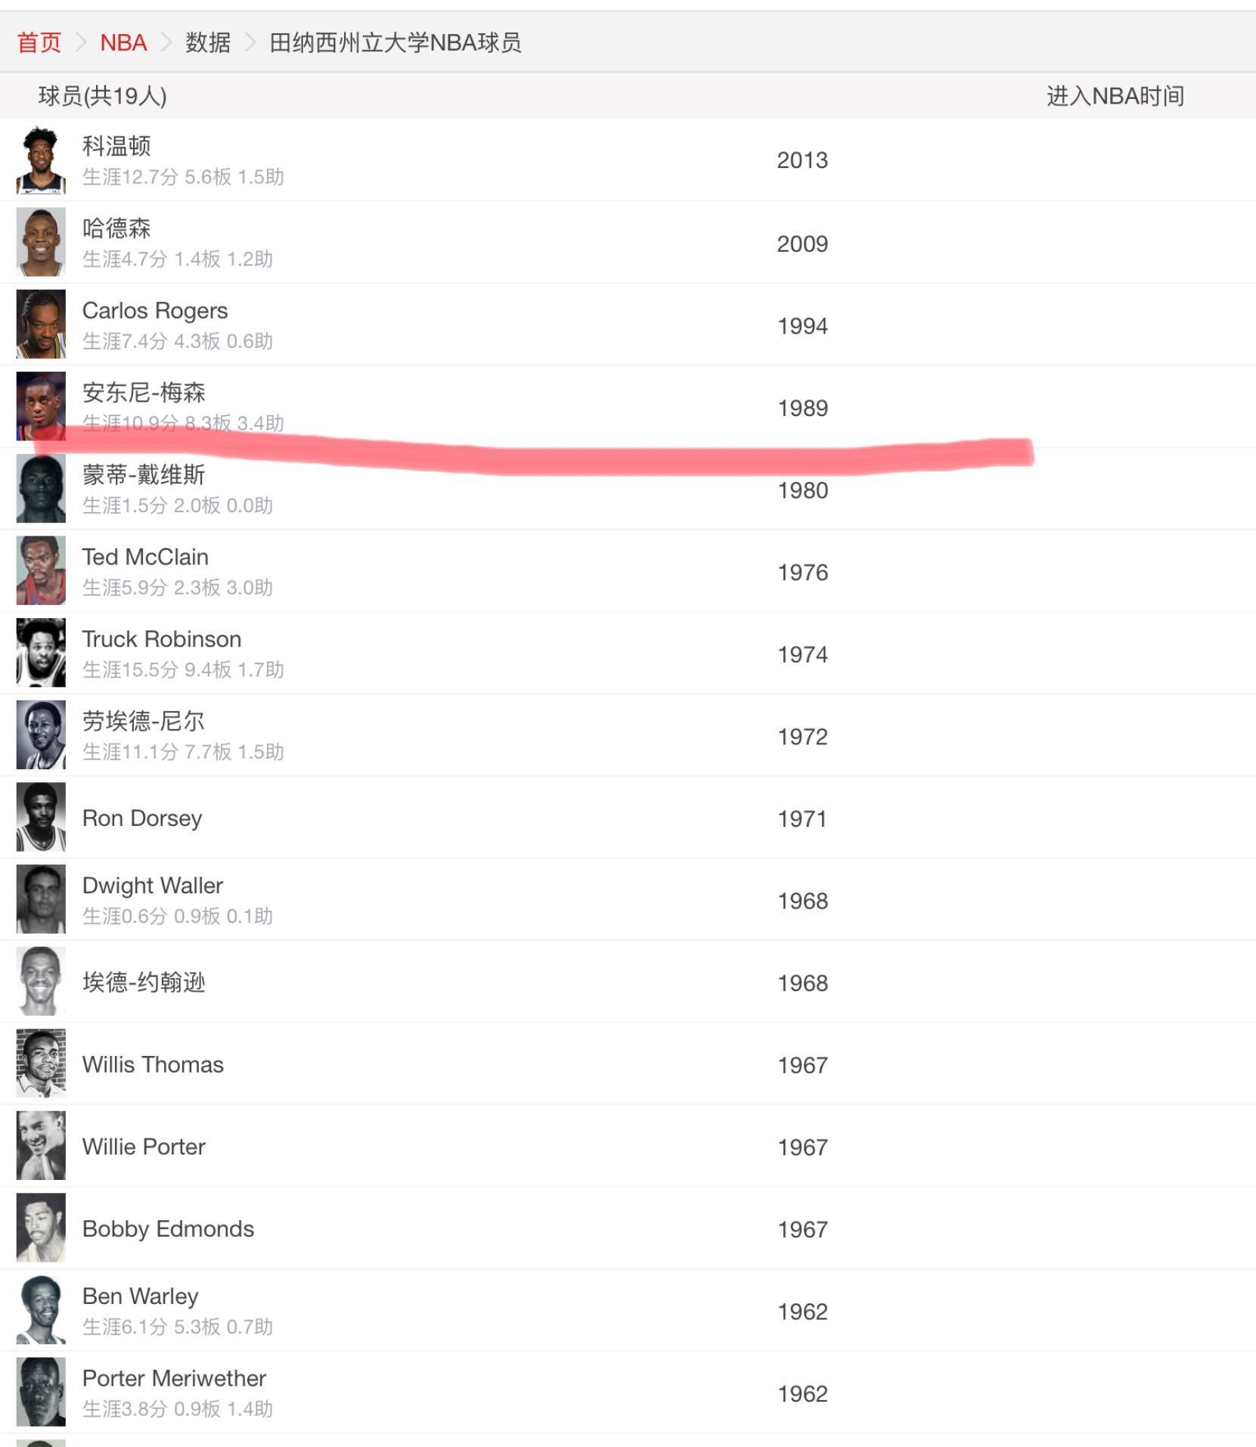
Task: Select 埃德-约翰逊 player name
Action: point(144,983)
